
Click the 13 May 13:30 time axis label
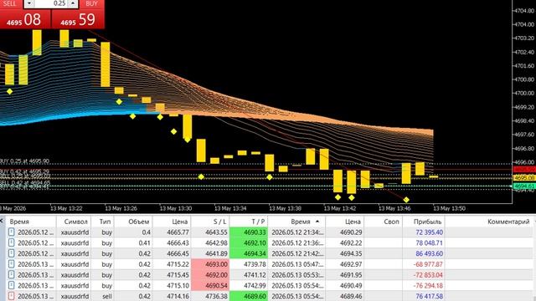coord(176,208)
